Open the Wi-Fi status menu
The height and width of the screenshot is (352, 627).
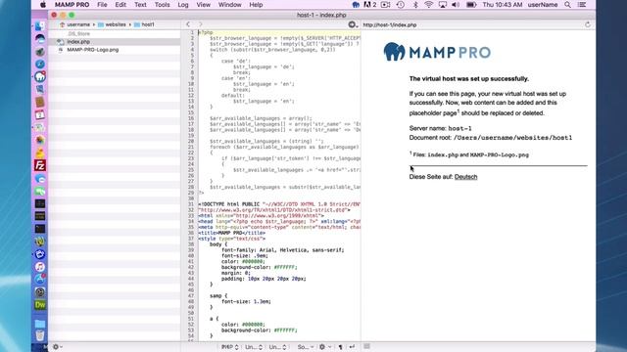point(428,5)
